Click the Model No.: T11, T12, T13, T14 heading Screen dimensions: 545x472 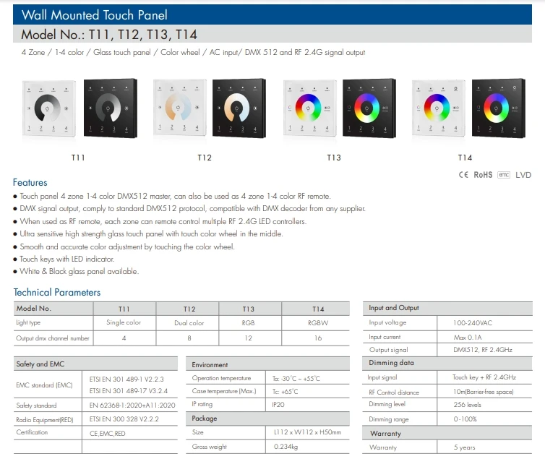point(109,35)
